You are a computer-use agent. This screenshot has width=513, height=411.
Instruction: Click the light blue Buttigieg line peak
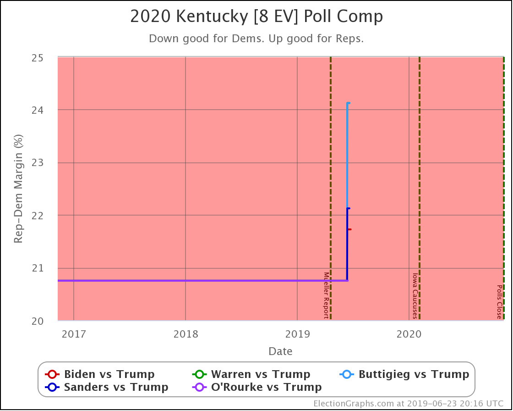(348, 103)
